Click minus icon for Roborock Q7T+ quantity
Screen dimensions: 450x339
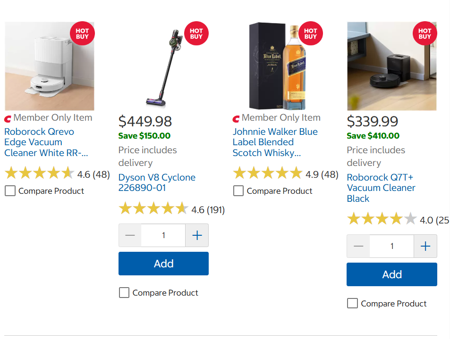click(x=358, y=246)
